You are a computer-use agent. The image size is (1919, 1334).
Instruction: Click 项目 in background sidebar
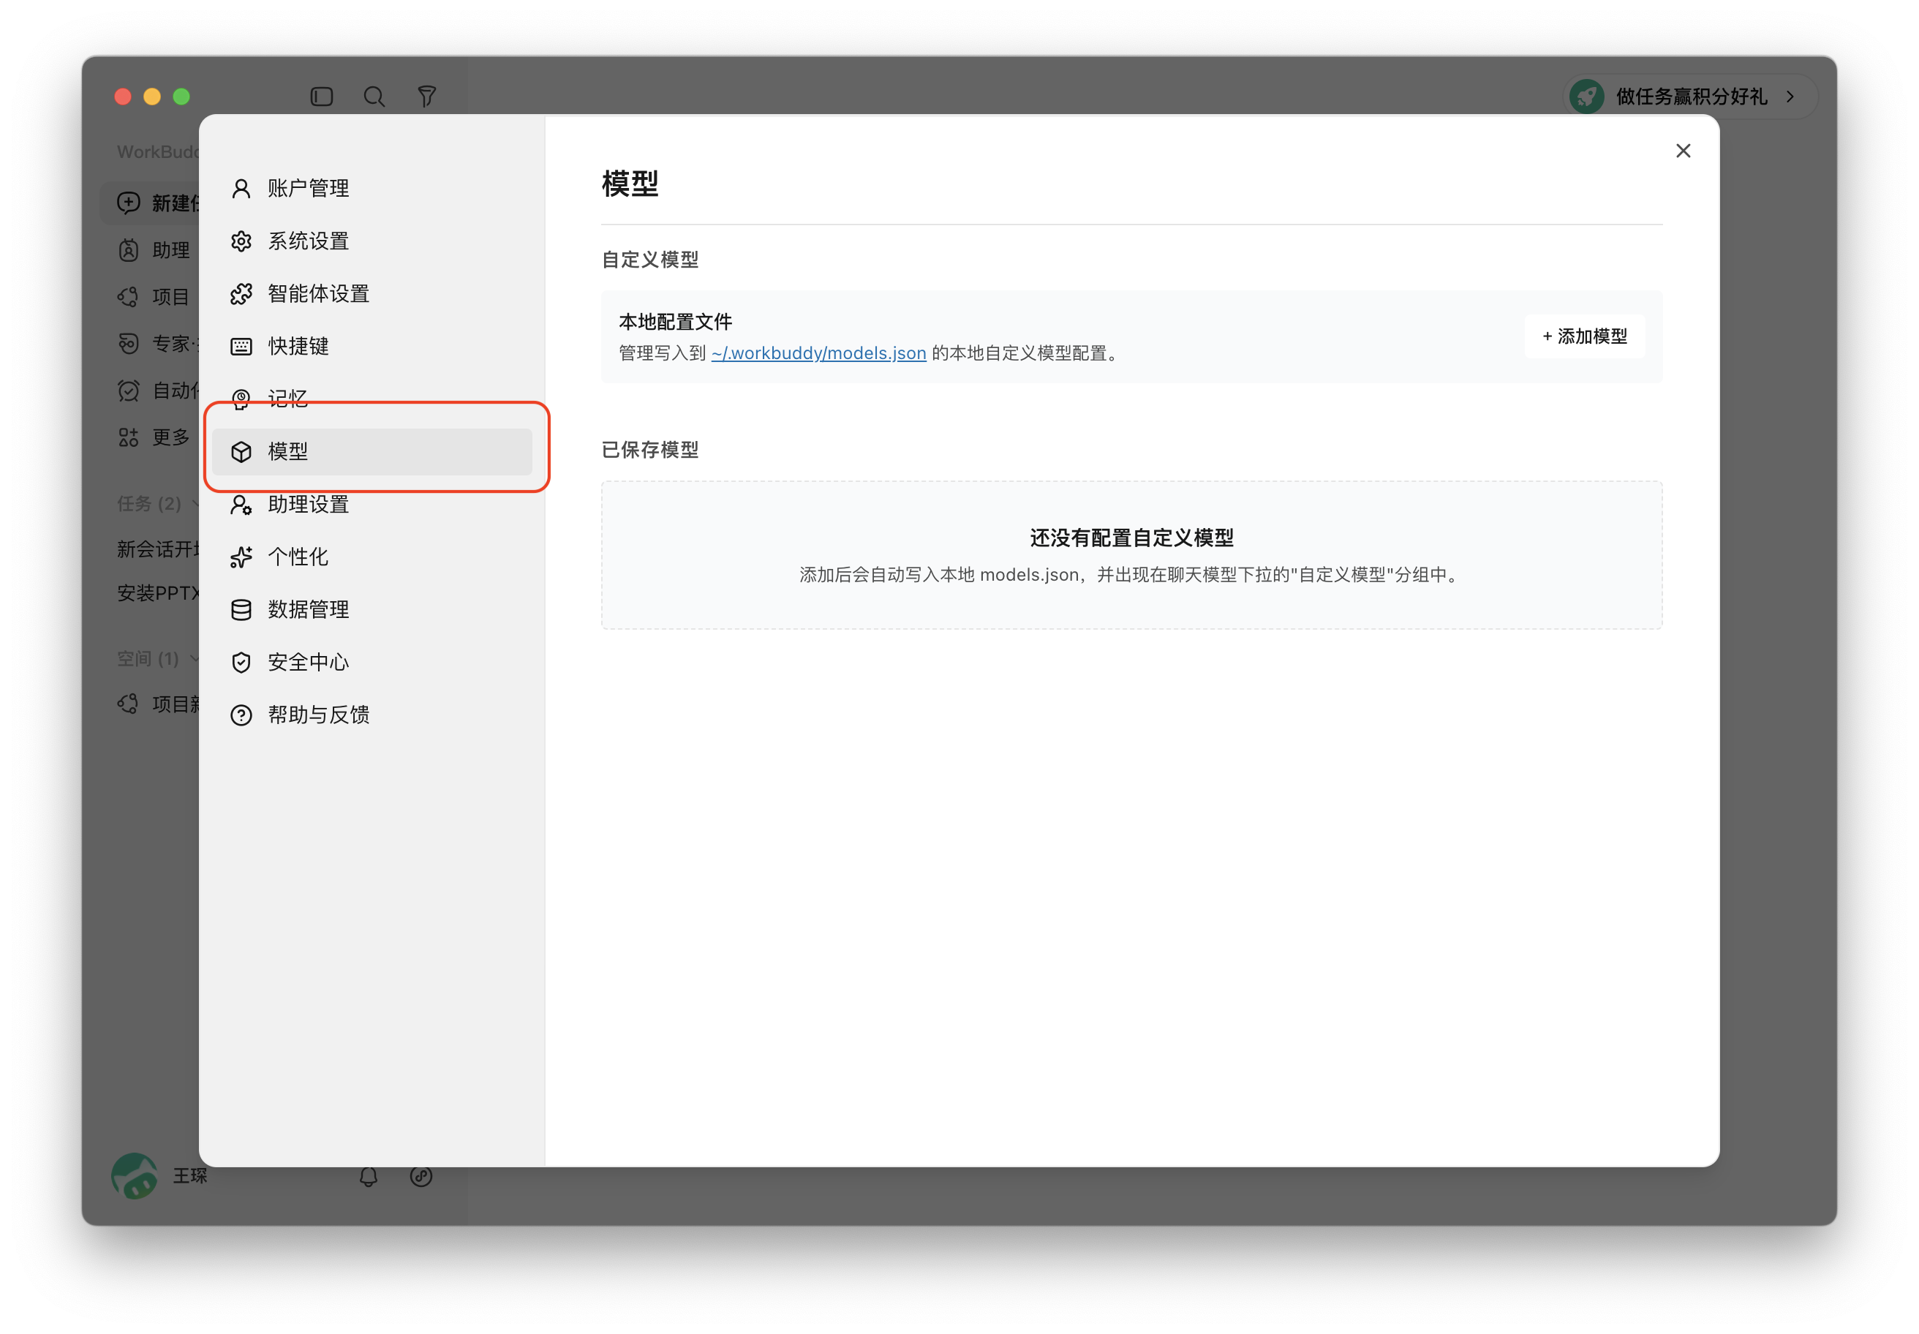coord(170,297)
